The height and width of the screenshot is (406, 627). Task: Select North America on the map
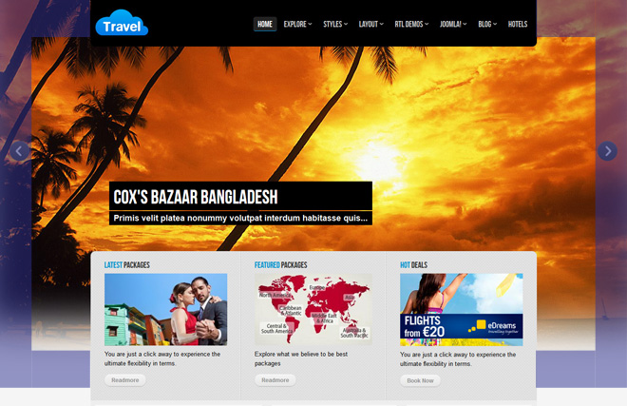click(x=275, y=295)
